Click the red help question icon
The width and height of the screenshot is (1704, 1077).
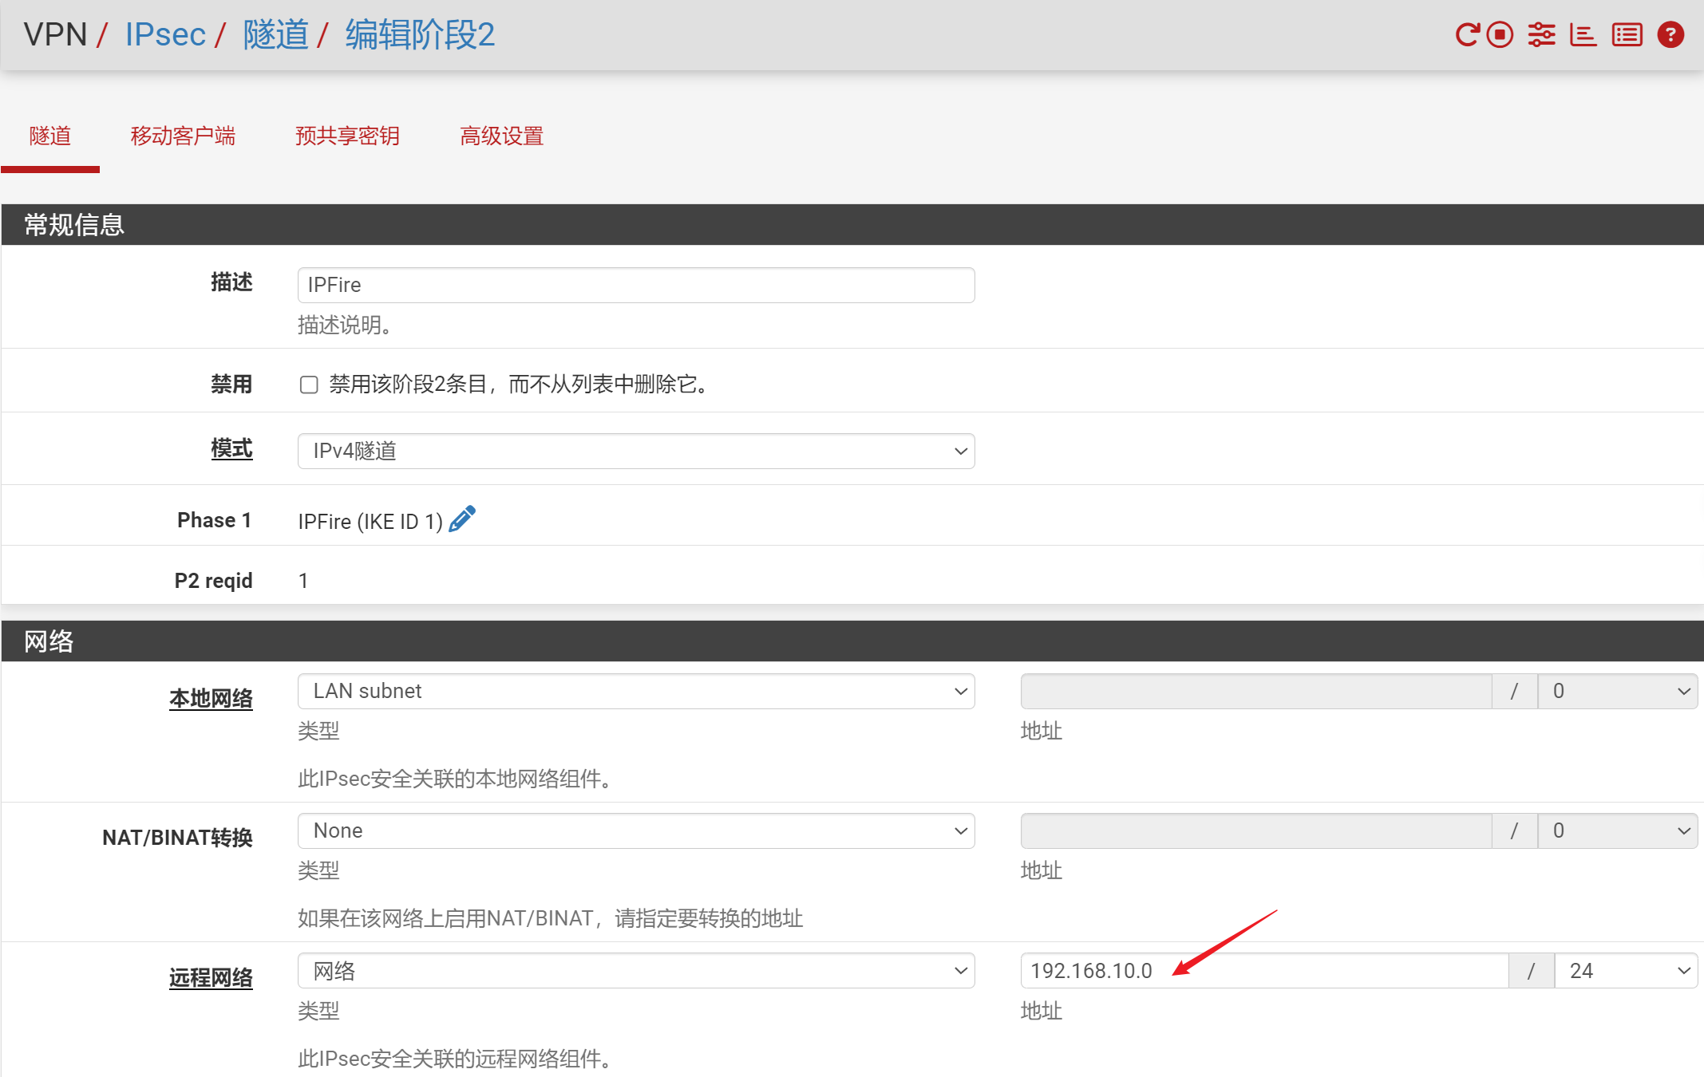(1670, 35)
